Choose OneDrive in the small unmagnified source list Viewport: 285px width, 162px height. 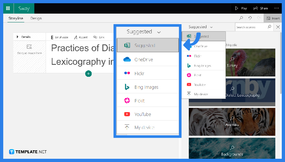(x=204, y=46)
